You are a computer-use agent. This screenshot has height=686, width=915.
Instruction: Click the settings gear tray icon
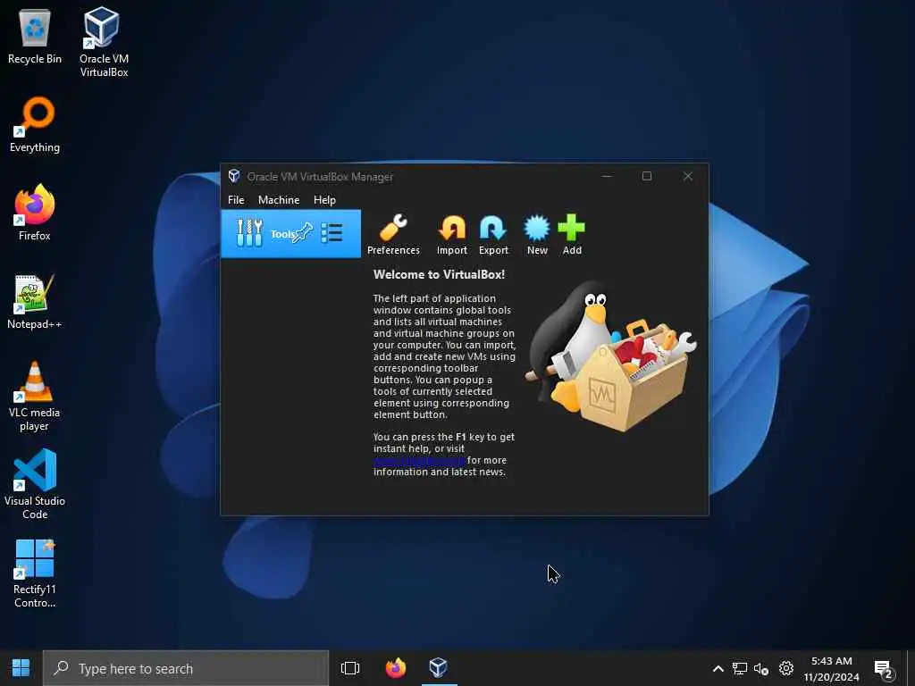786,668
